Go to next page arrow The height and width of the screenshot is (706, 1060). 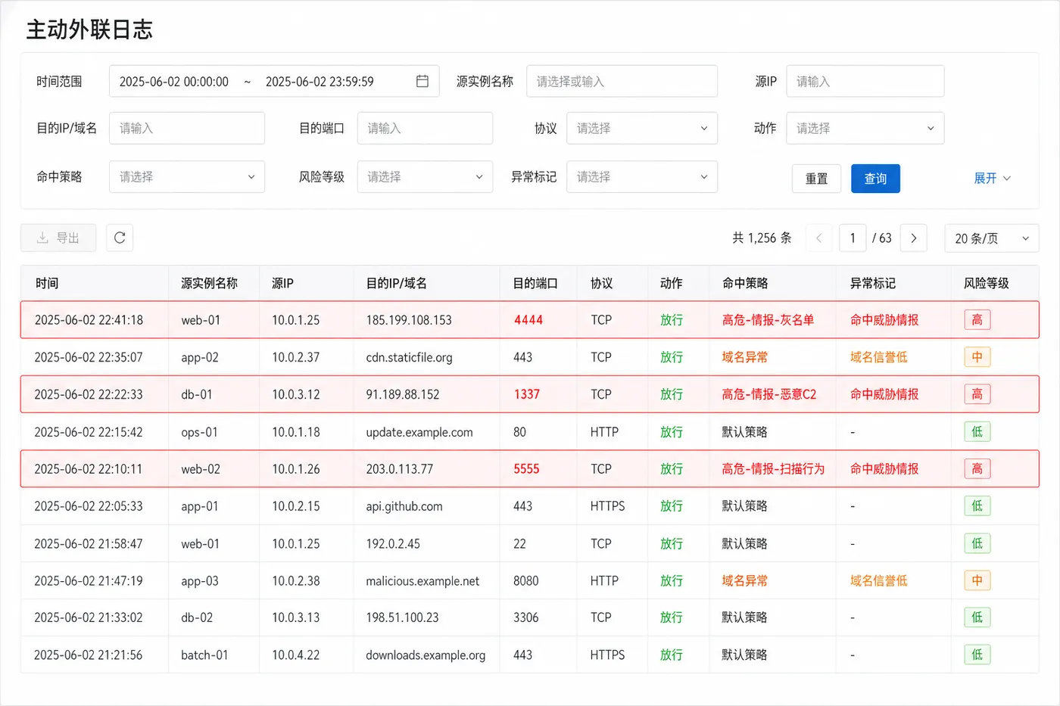(914, 238)
